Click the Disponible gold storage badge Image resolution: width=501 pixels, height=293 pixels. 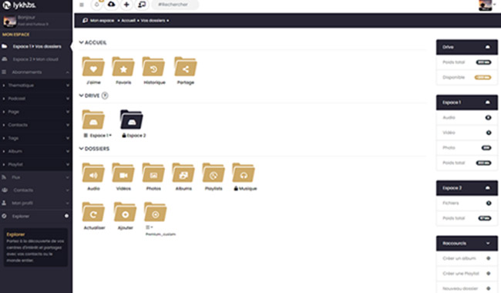point(483,77)
